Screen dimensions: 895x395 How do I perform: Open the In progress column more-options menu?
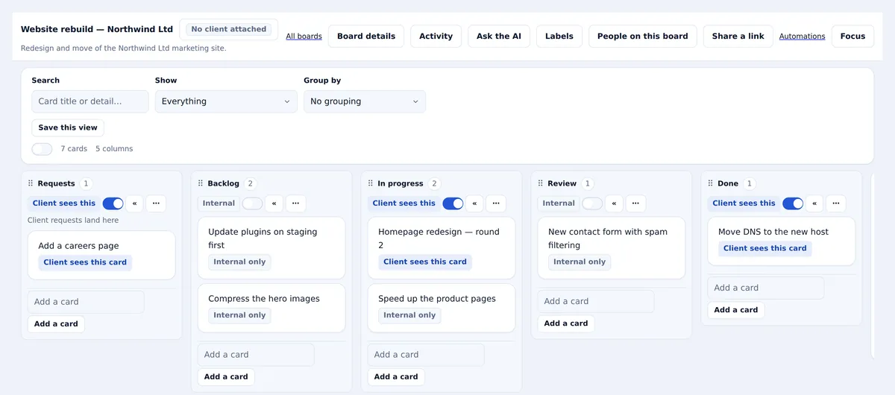[496, 203]
